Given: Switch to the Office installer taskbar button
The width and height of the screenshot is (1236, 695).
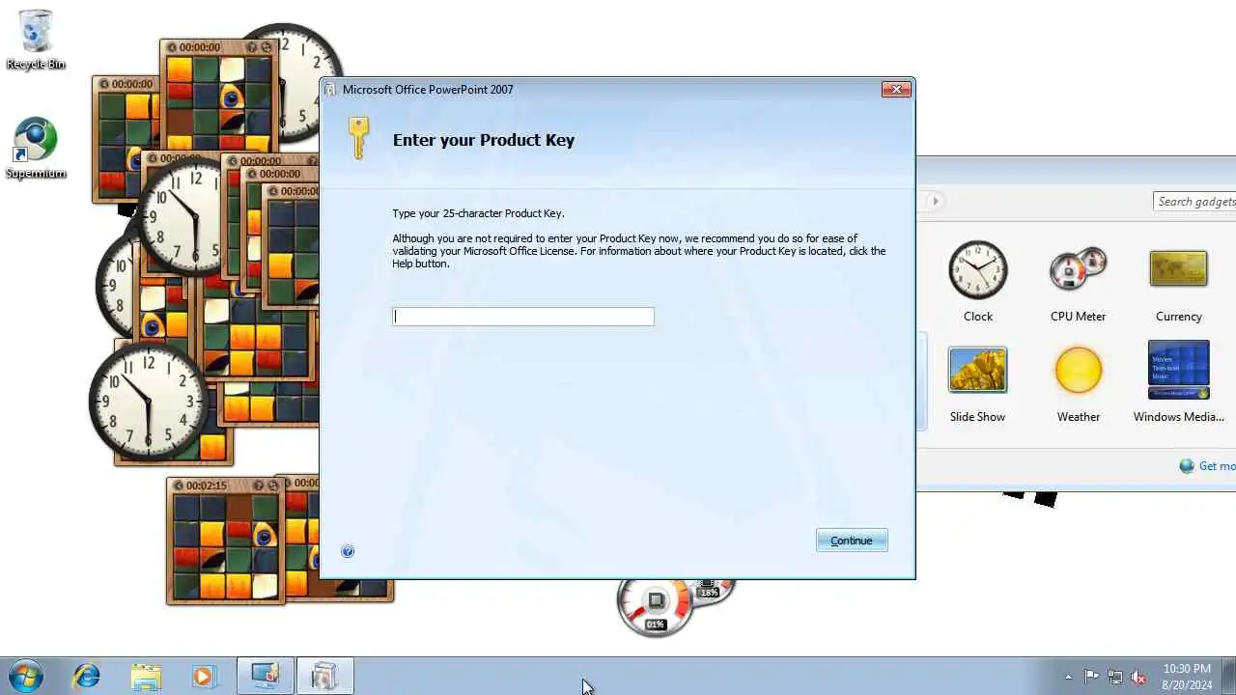Looking at the screenshot, I should pyautogui.click(x=325, y=676).
